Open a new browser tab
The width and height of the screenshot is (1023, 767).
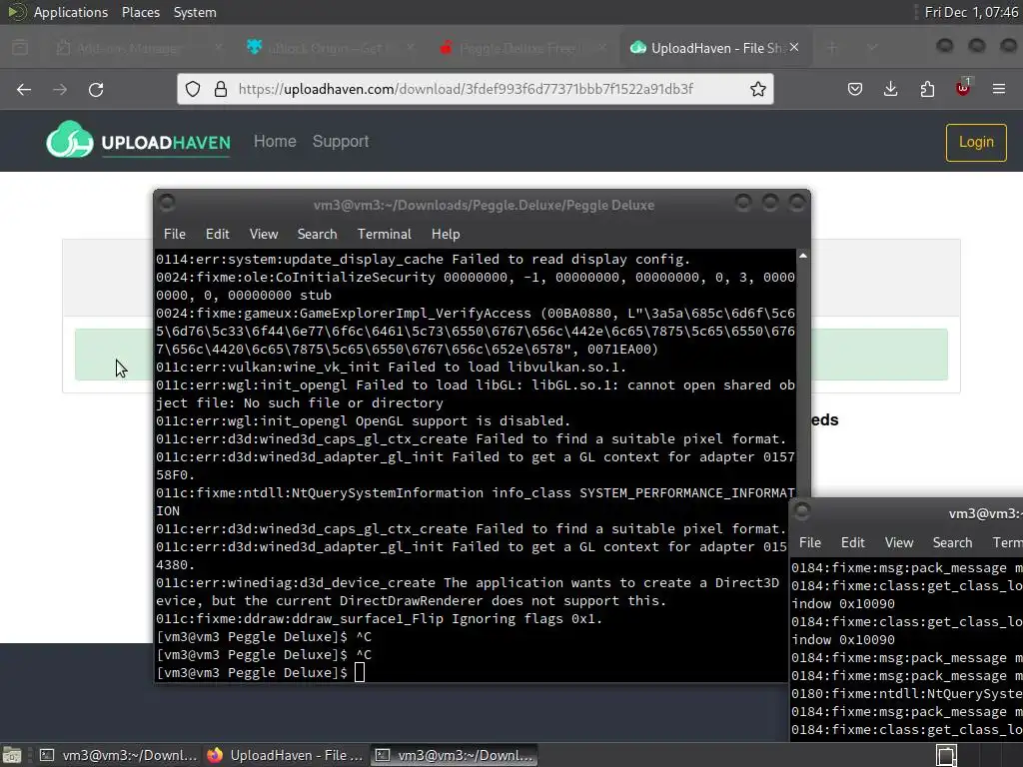(832, 48)
